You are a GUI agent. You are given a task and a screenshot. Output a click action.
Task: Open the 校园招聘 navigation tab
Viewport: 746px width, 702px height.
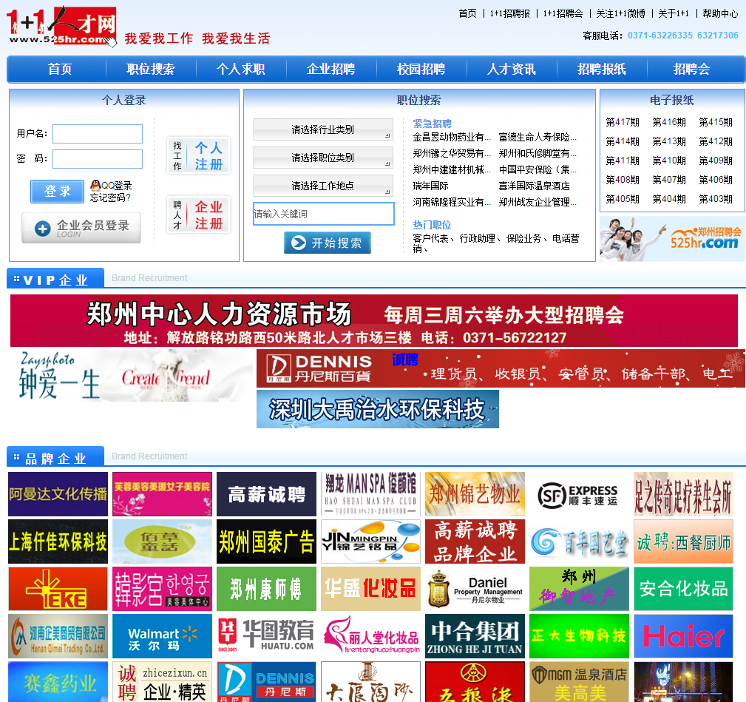421,69
